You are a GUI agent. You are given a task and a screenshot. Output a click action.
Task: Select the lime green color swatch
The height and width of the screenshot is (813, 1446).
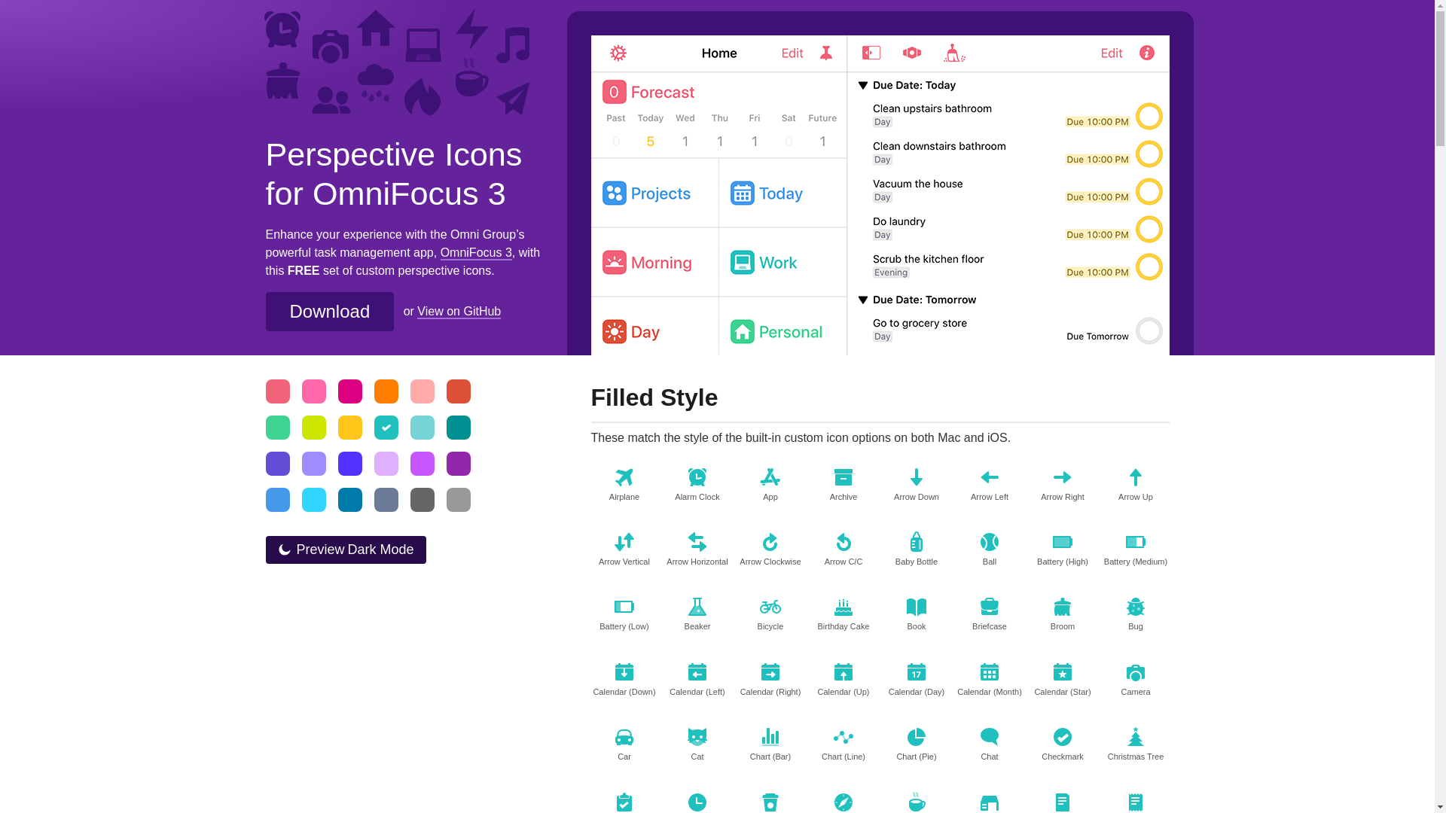314,428
